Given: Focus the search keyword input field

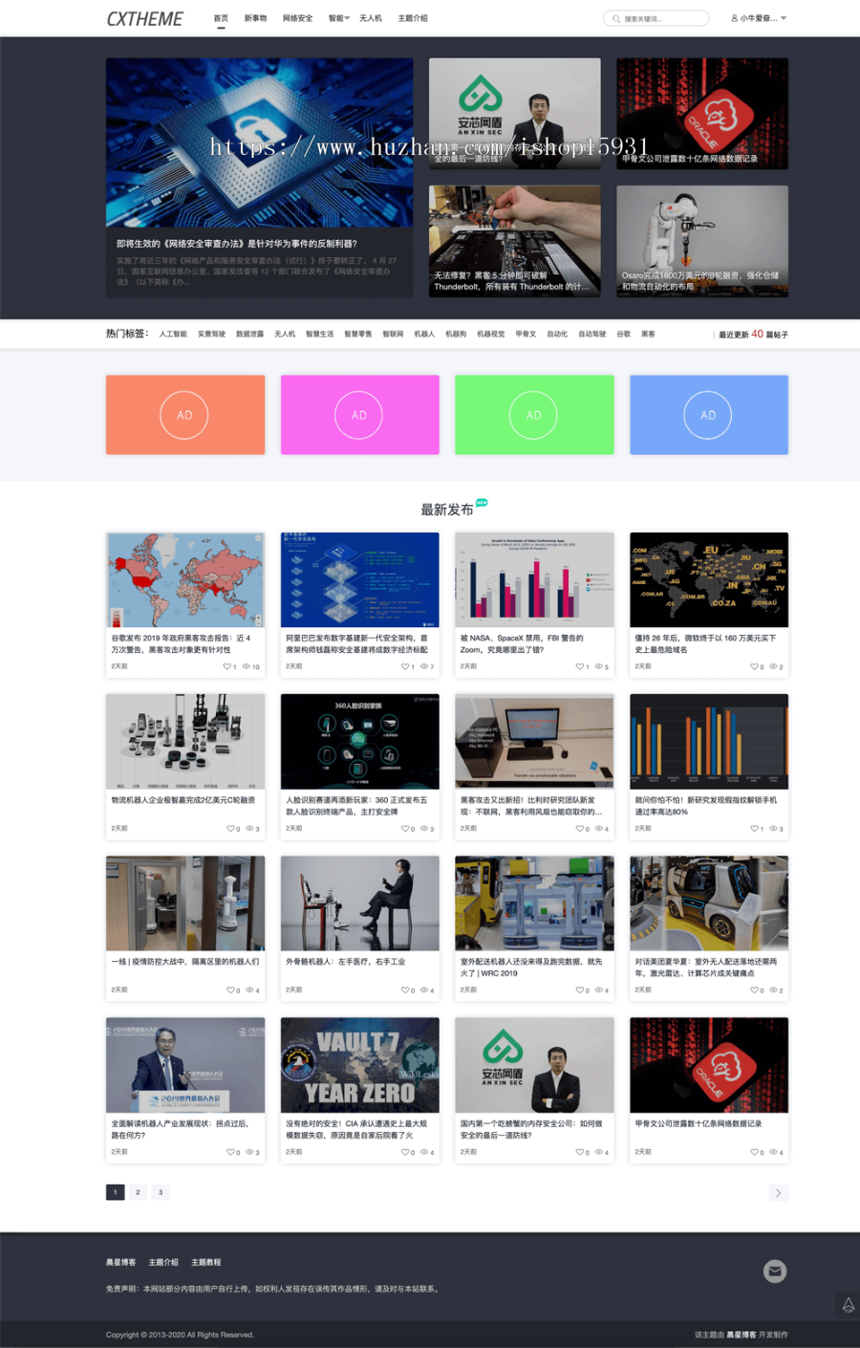Looking at the screenshot, I should tap(662, 18).
